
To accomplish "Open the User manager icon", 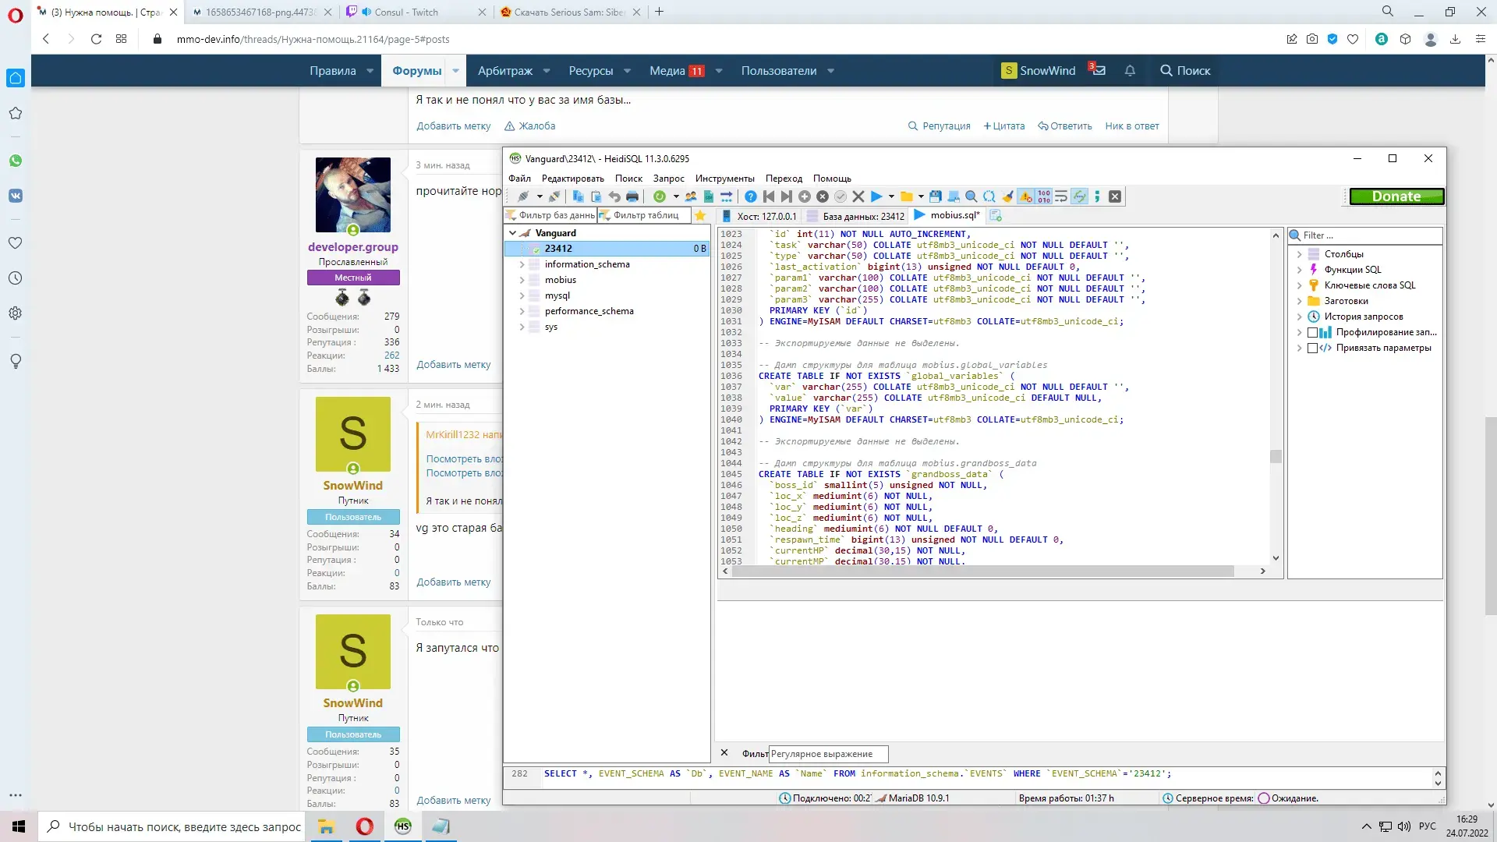I will 691,196.
